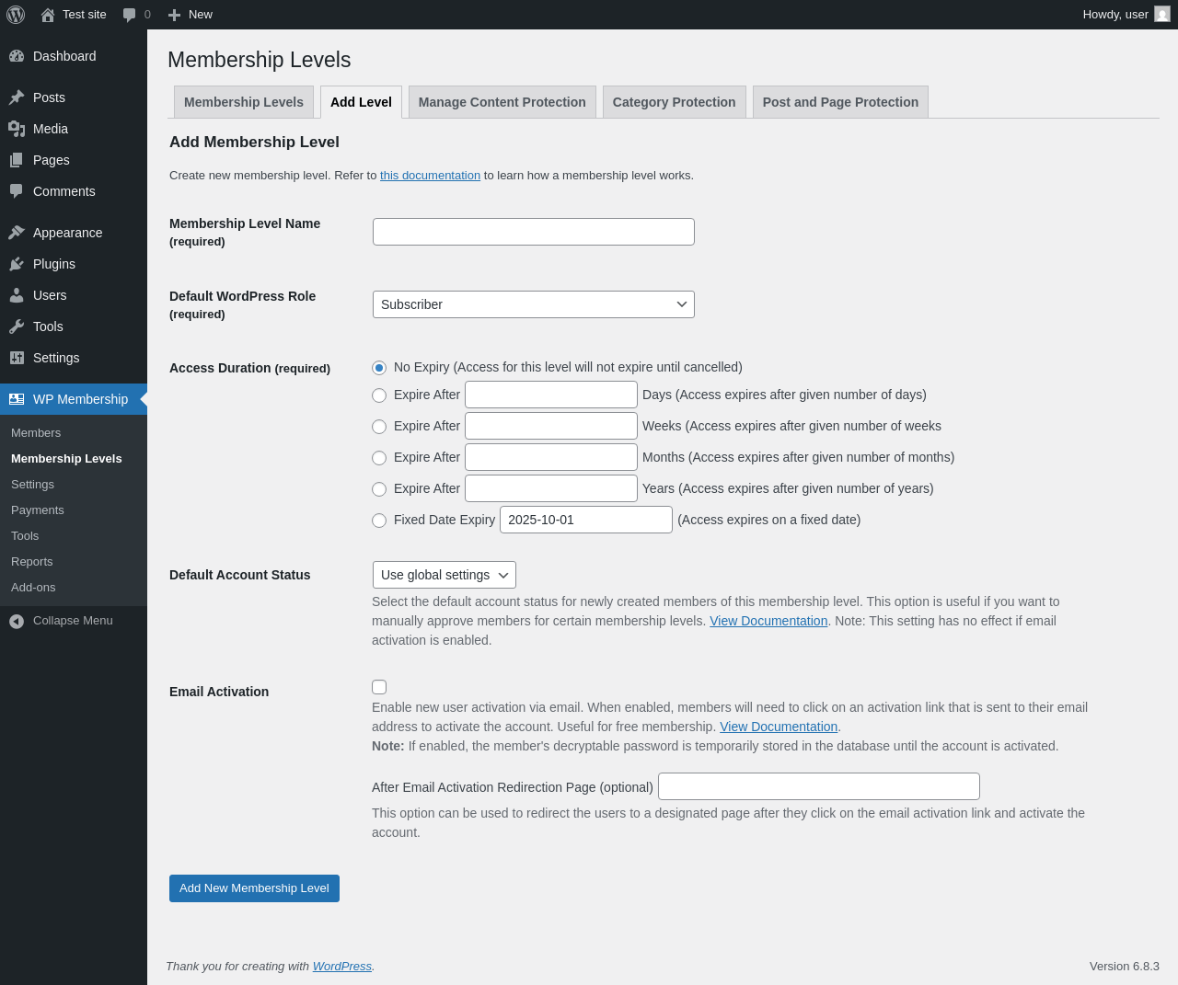The width and height of the screenshot is (1178, 985).
Task: Expand the Default Account Status dropdown
Action: point(444,575)
